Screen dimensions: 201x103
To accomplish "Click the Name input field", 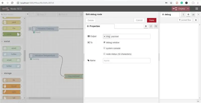I will point(127,61).
